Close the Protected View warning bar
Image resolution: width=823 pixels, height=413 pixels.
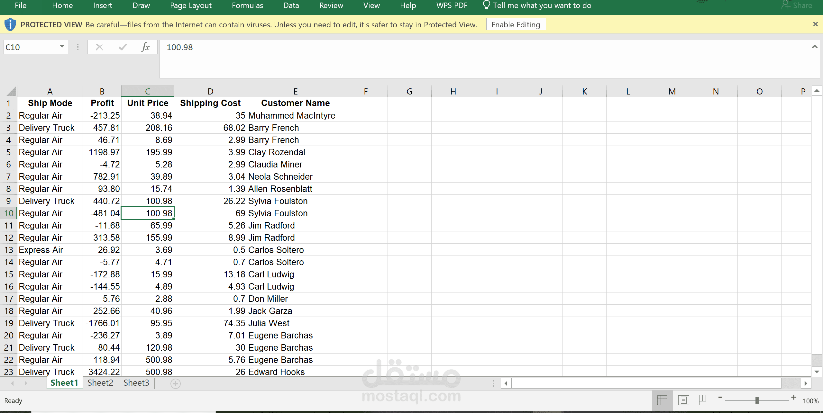(815, 24)
